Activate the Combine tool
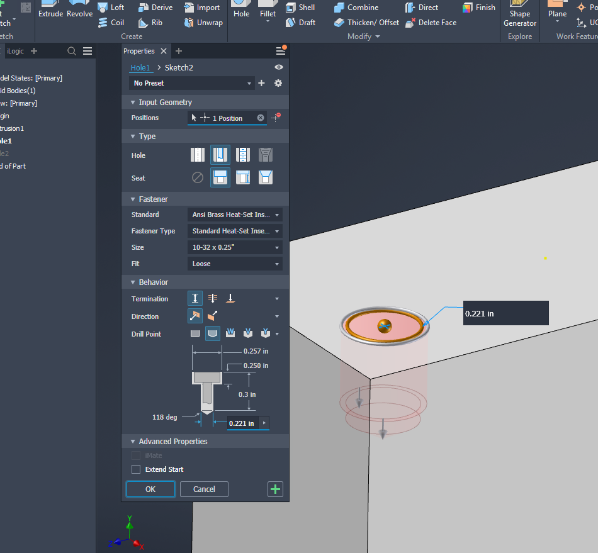598x553 pixels. pos(356,8)
